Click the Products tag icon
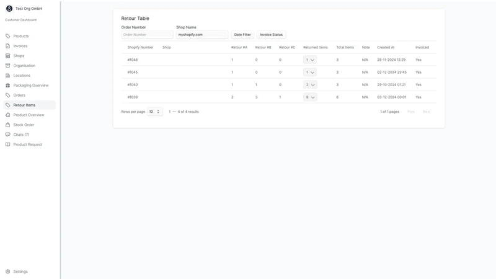The image size is (496, 279). [8, 36]
